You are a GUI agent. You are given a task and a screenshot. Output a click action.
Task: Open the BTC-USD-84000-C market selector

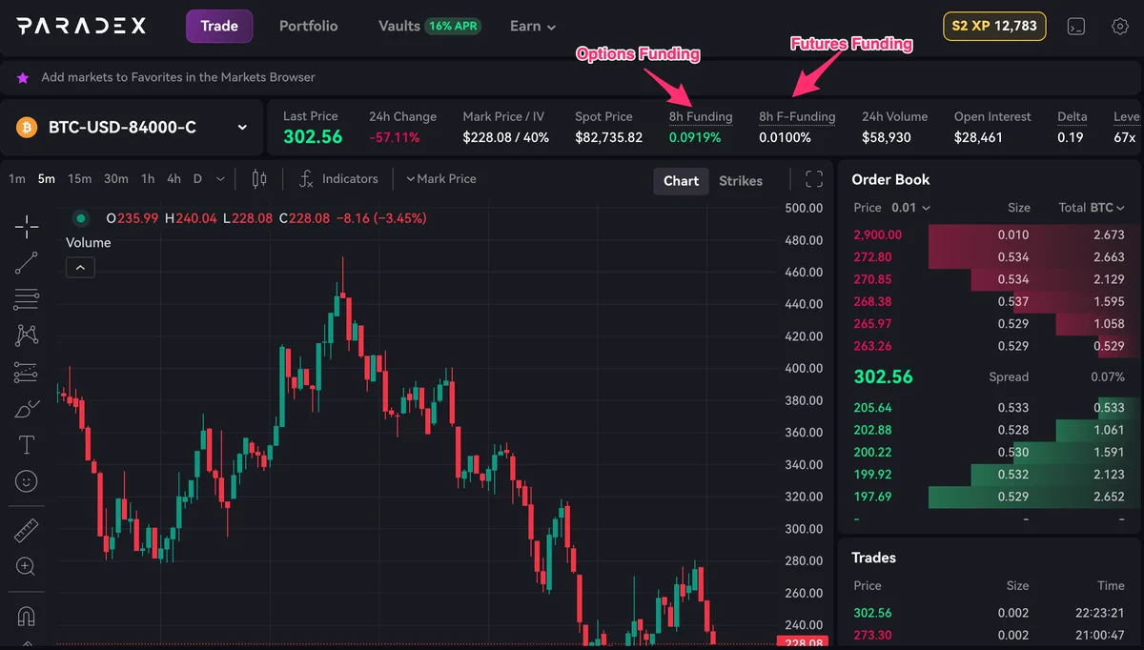pyautogui.click(x=132, y=127)
